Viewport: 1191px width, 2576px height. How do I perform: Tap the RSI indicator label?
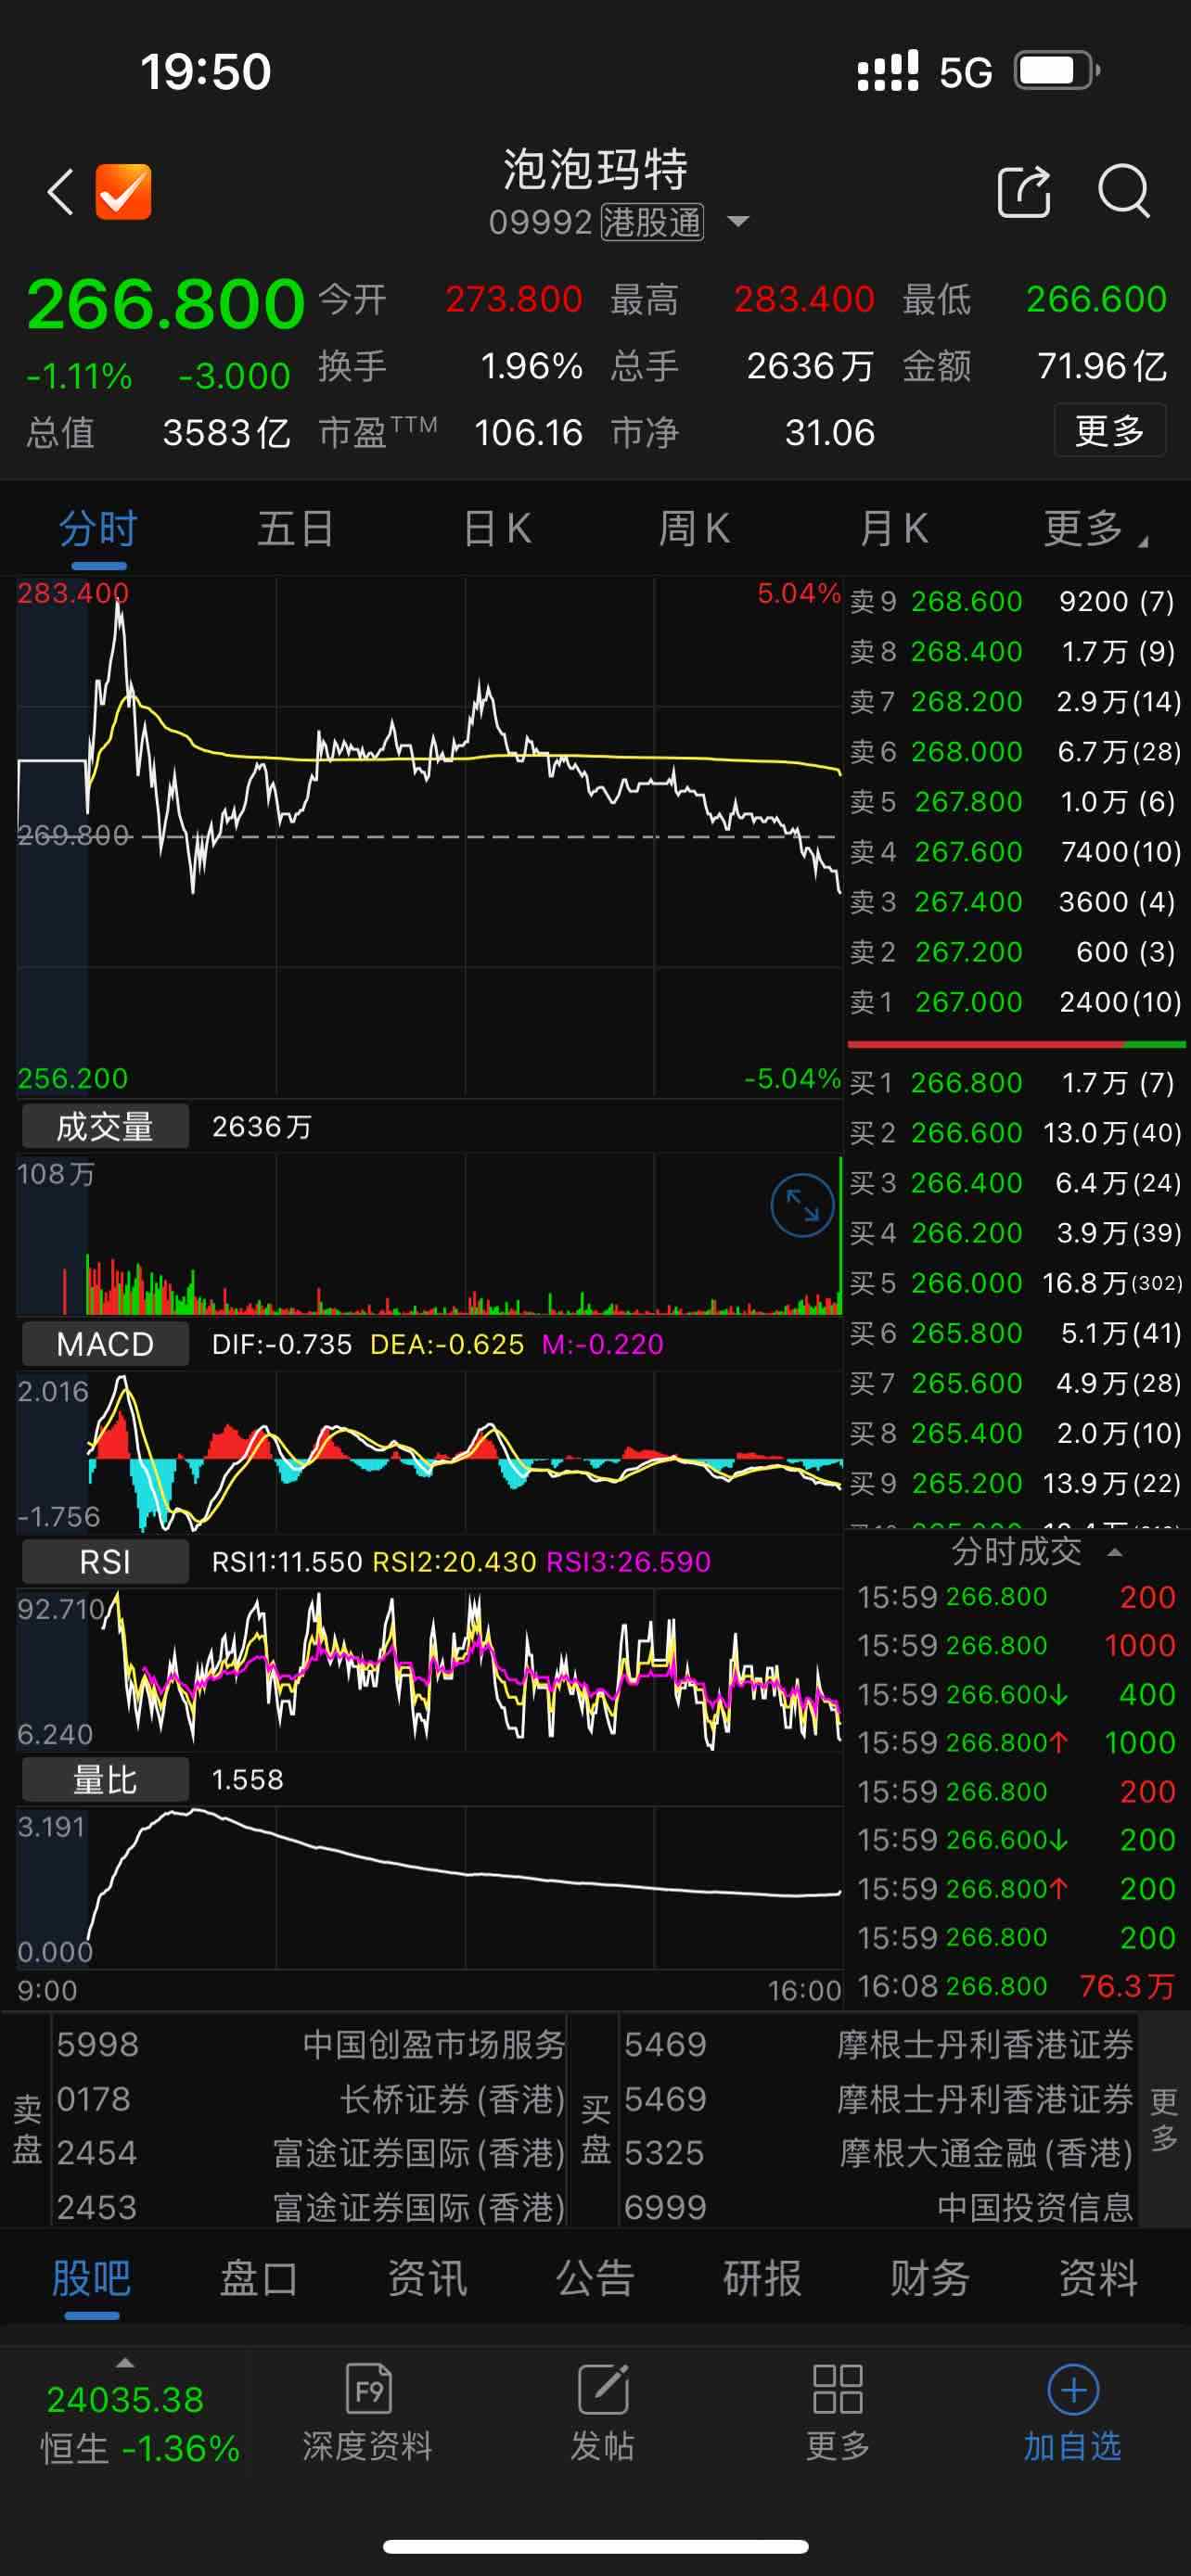click(x=105, y=1561)
